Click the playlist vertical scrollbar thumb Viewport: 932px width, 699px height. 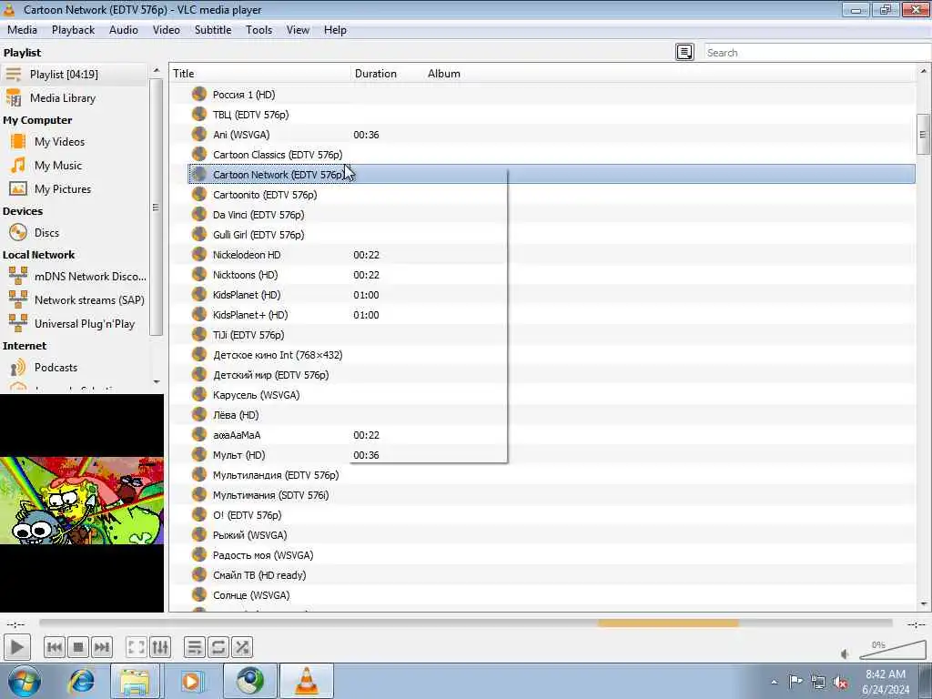923,135
